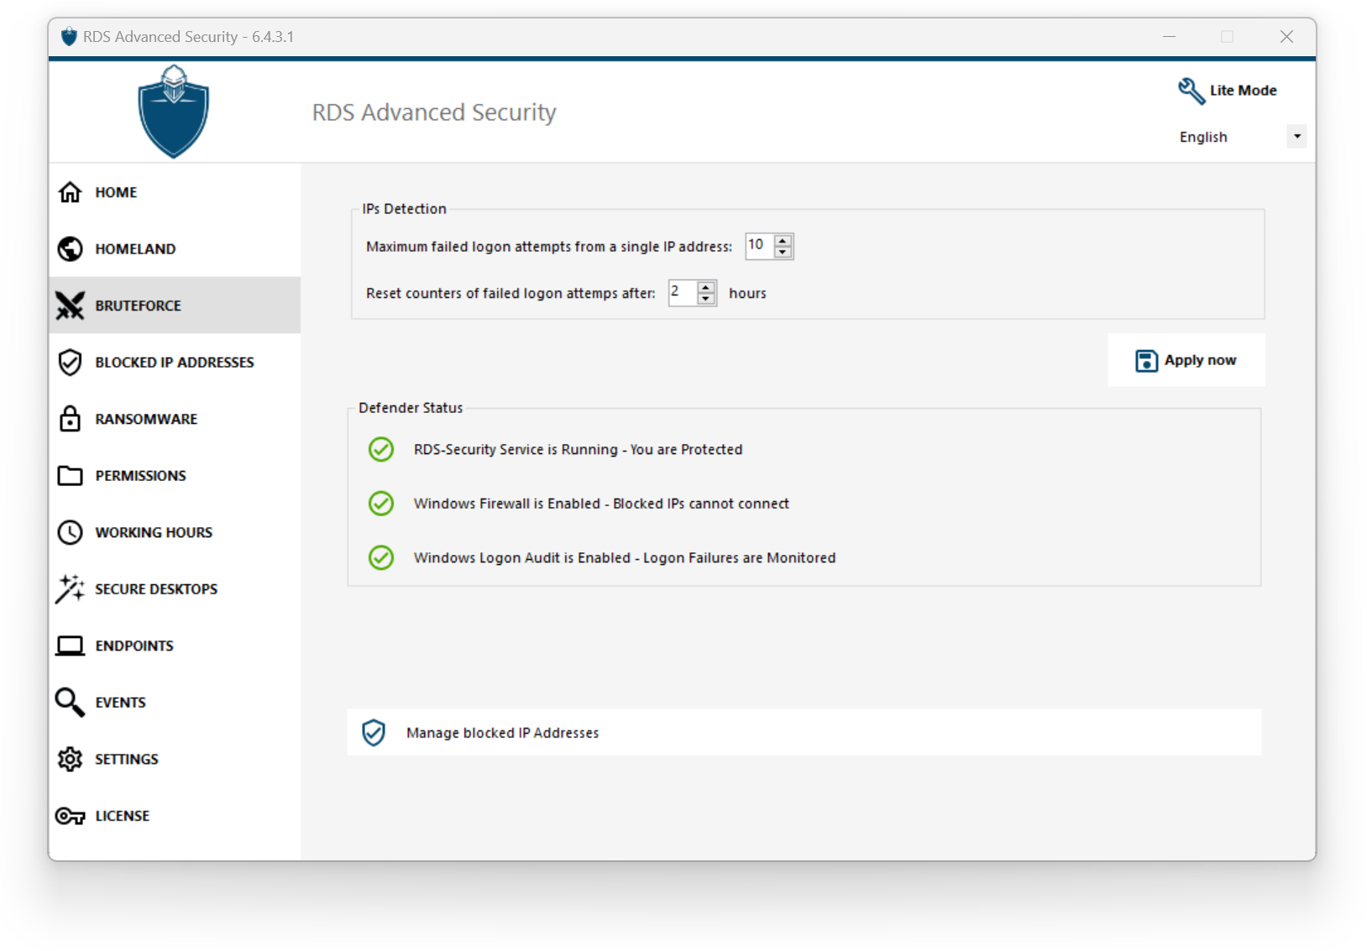Click the RDS knight shield logo
Screen dimensions: 1367x951
pyautogui.click(x=174, y=112)
